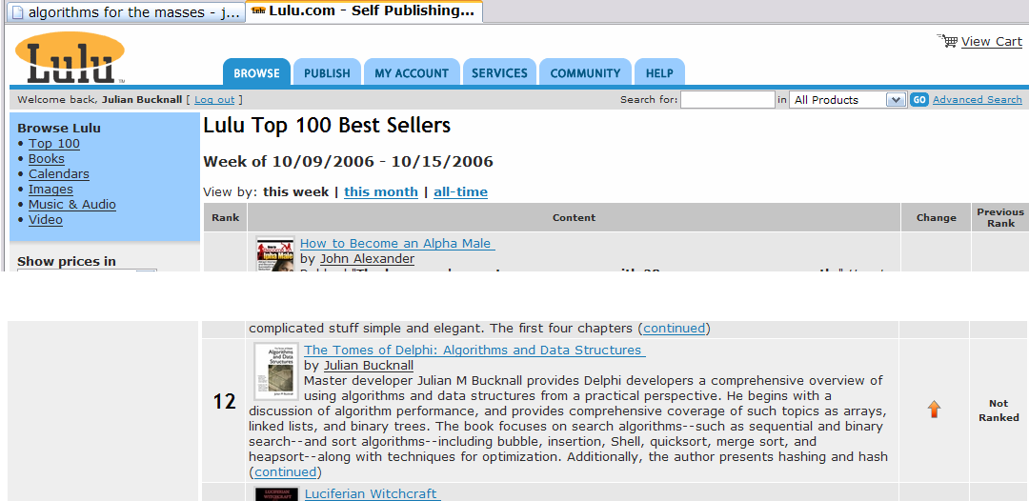This screenshot has width=1029, height=501.
Task: Open the COMMUNITY navigation tab
Action: tap(585, 72)
